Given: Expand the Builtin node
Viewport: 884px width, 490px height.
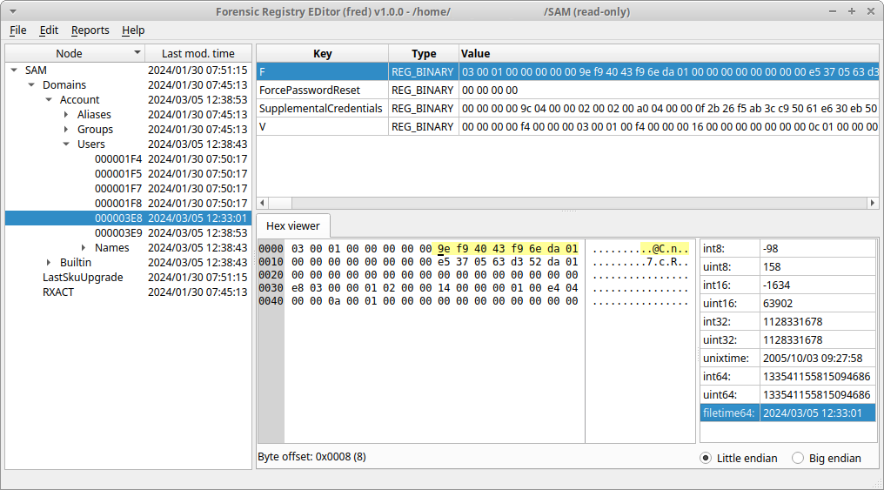Looking at the screenshot, I should (x=49, y=262).
